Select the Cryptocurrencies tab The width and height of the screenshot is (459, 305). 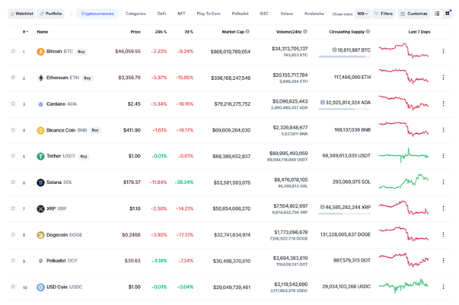(x=97, y=14)
